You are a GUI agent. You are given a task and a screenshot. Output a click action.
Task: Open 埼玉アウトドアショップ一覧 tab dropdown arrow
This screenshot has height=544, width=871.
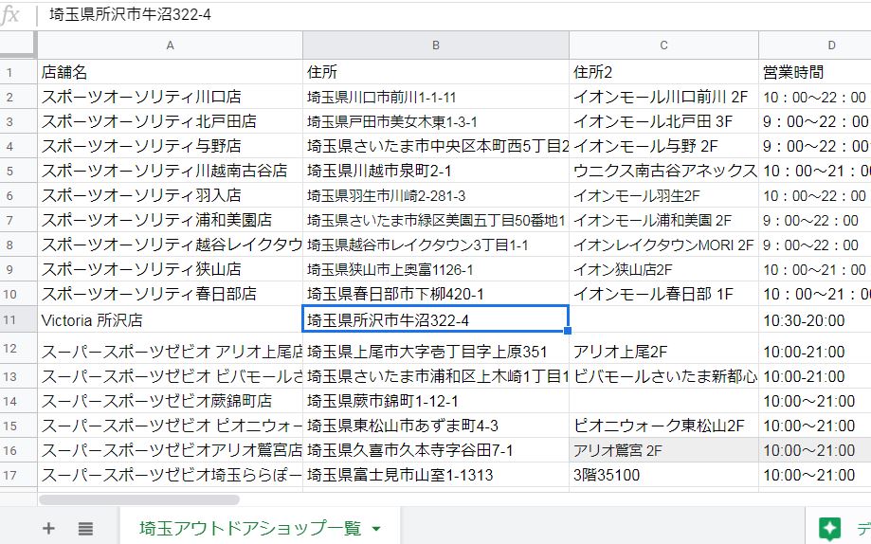point(376,529)
